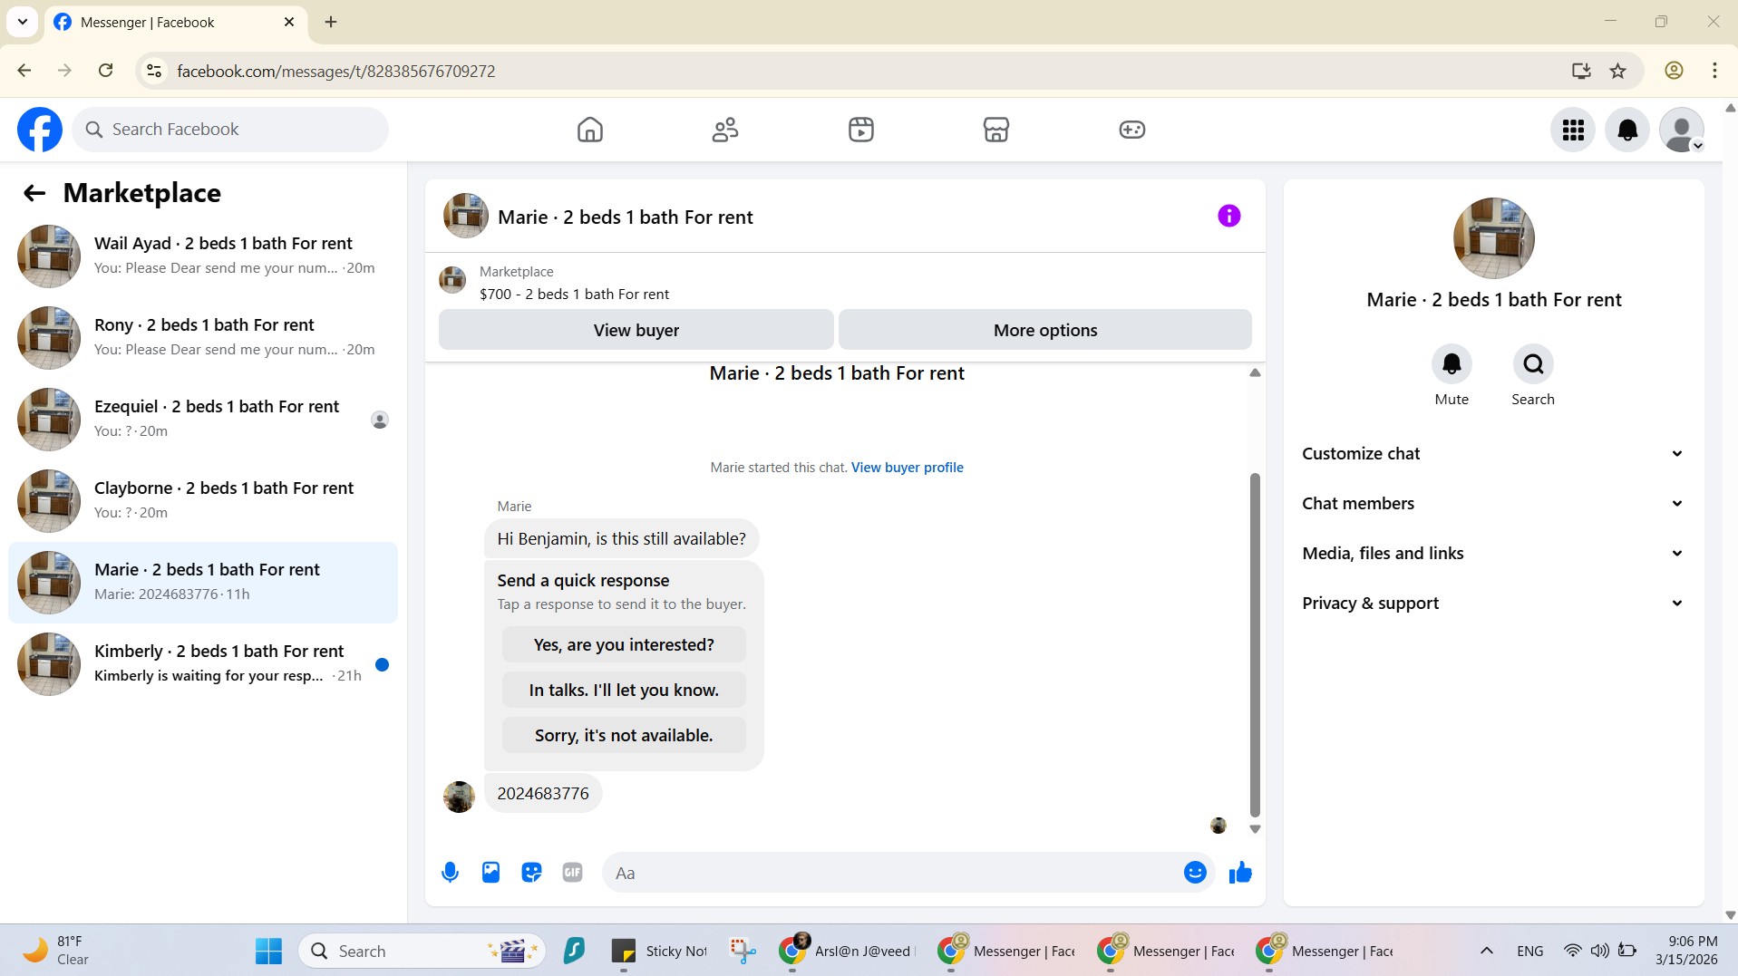Choose a GIF icon
Image resolution: width=1738 pixels, height=976 pixels.
click(x=572, y=873)
